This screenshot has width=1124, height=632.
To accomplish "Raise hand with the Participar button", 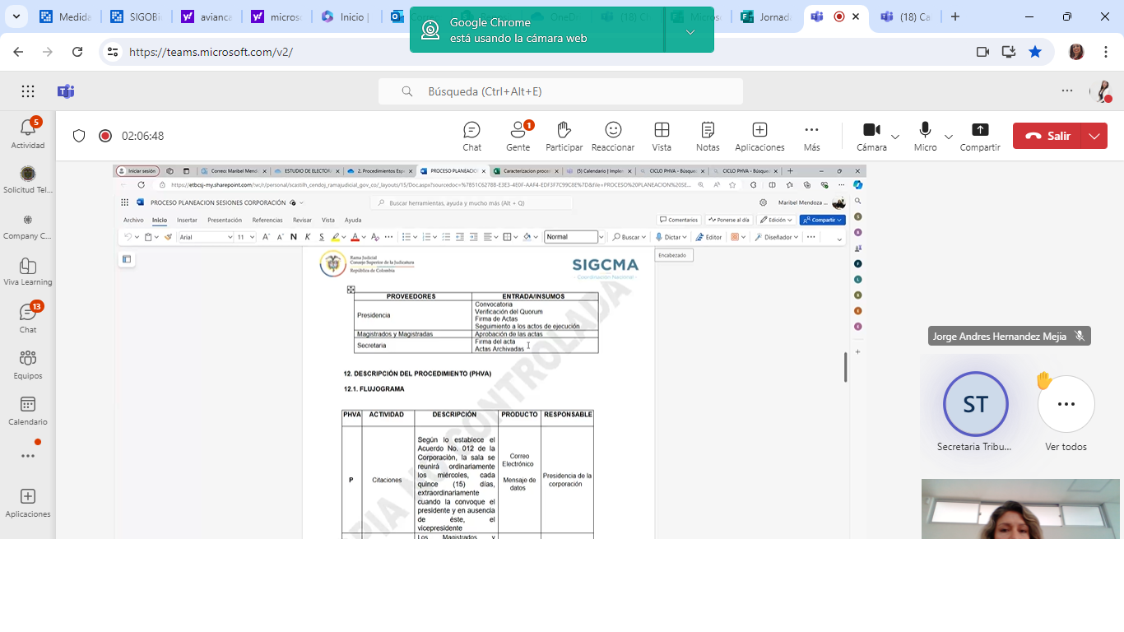I will (564, 136).
